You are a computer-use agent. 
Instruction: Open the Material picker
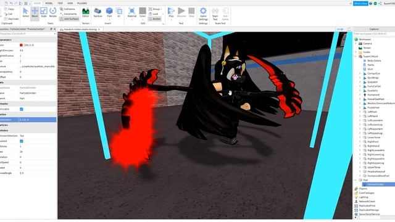coord(131,12)
